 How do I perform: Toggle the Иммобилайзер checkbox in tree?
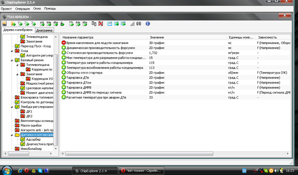click(x=17, y=149)
